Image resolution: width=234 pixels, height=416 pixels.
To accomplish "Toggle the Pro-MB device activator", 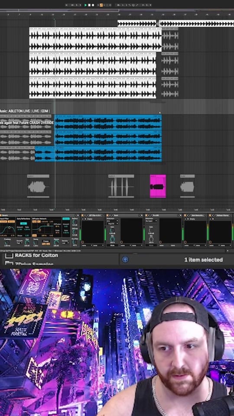I will coord(146,215).
